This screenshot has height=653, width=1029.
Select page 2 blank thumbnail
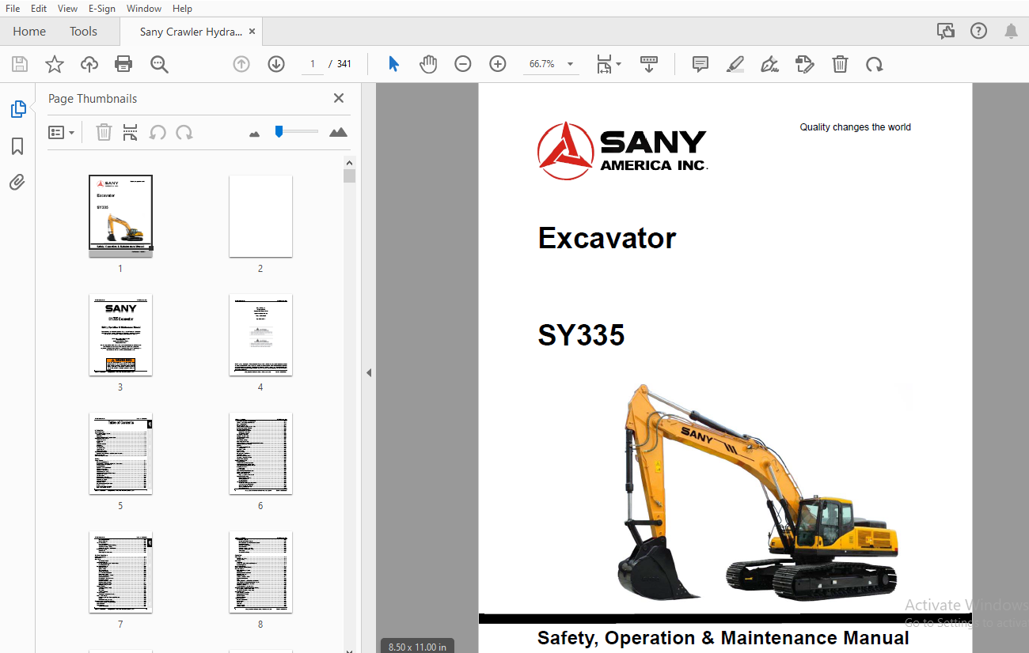pos(260,216)
